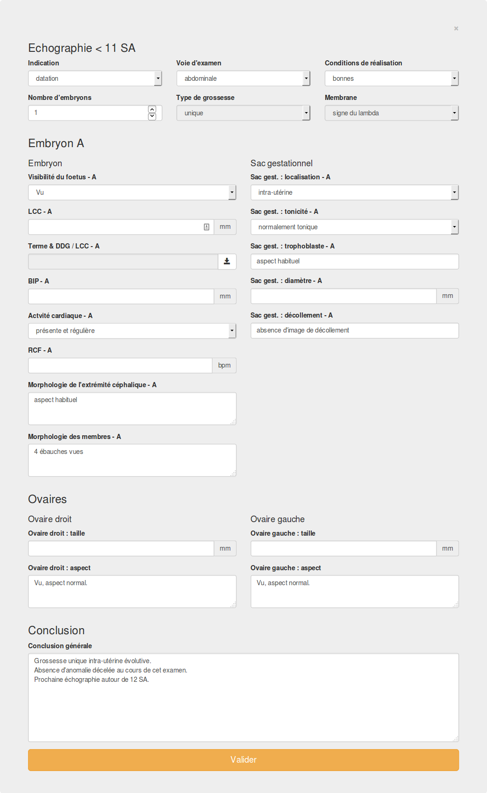Close the form with the X icon
This screenshot has width=487, height=793.
[x=456, y=28]
